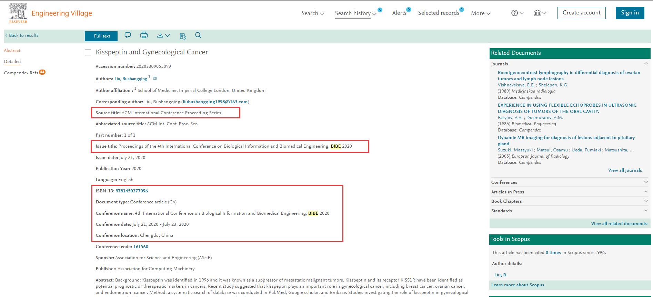This screenshot has width=653, height=297.
Task: Click author link Liu, Bushangqing
Action: [x=131, y=79]
